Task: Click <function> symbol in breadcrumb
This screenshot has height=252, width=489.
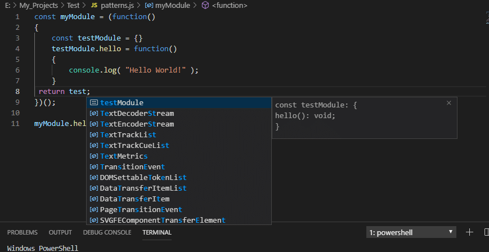Action: [x=230, y=5]
